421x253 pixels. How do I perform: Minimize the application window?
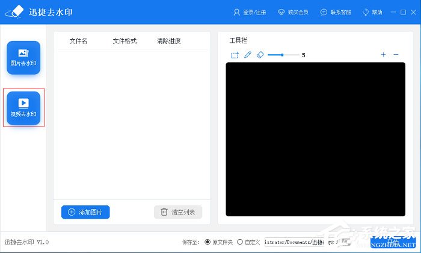(393, 13)
